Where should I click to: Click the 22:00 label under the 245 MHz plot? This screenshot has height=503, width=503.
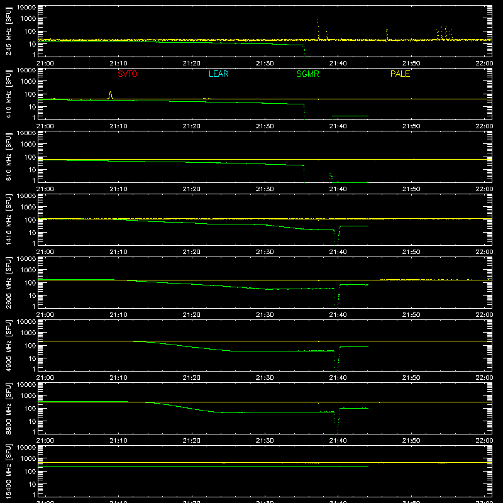click(x=484, y=64)
